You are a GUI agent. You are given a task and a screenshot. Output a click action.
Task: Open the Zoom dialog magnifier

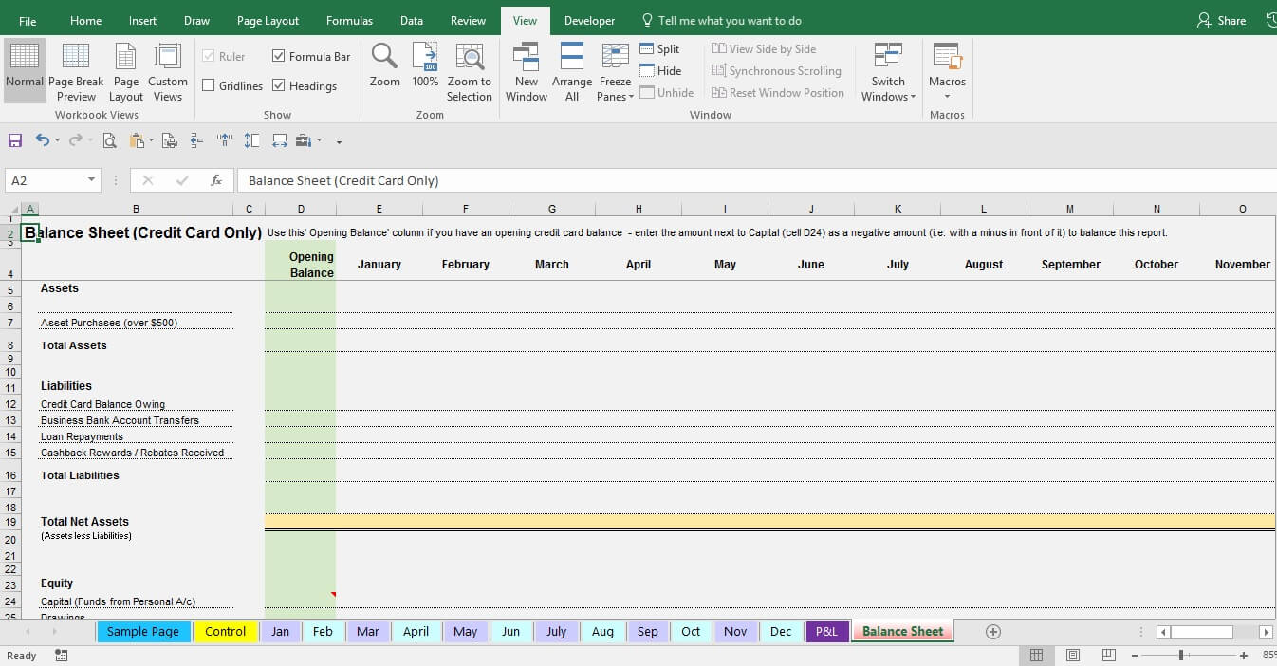click(384, 65)
